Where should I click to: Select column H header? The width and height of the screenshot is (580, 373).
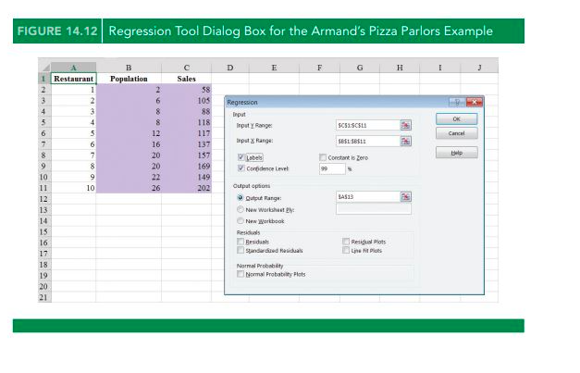[x=400, y=68]
